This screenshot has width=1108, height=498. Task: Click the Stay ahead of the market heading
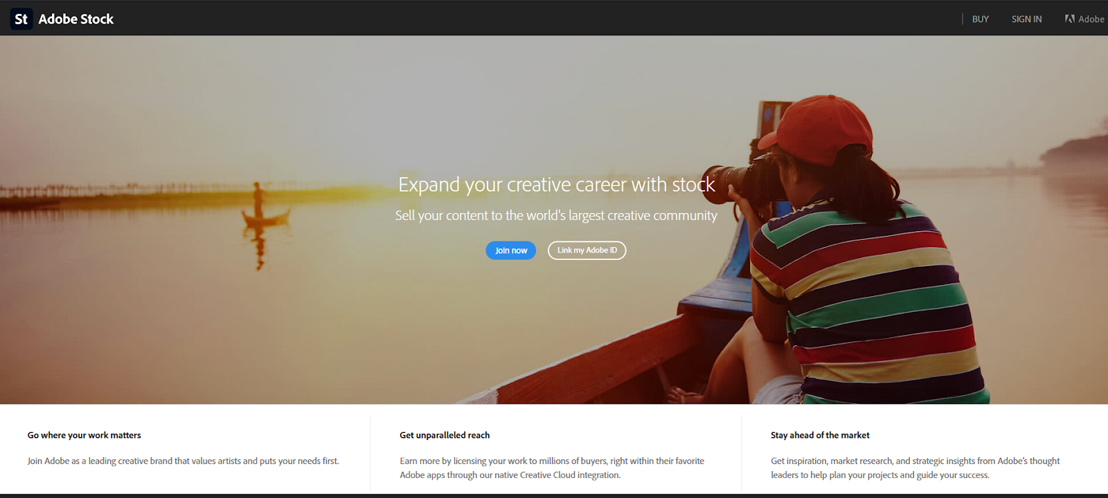tap(820, 435)
